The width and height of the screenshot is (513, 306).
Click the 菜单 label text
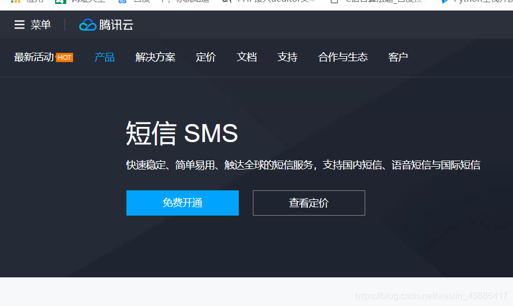tap(41, 25)
